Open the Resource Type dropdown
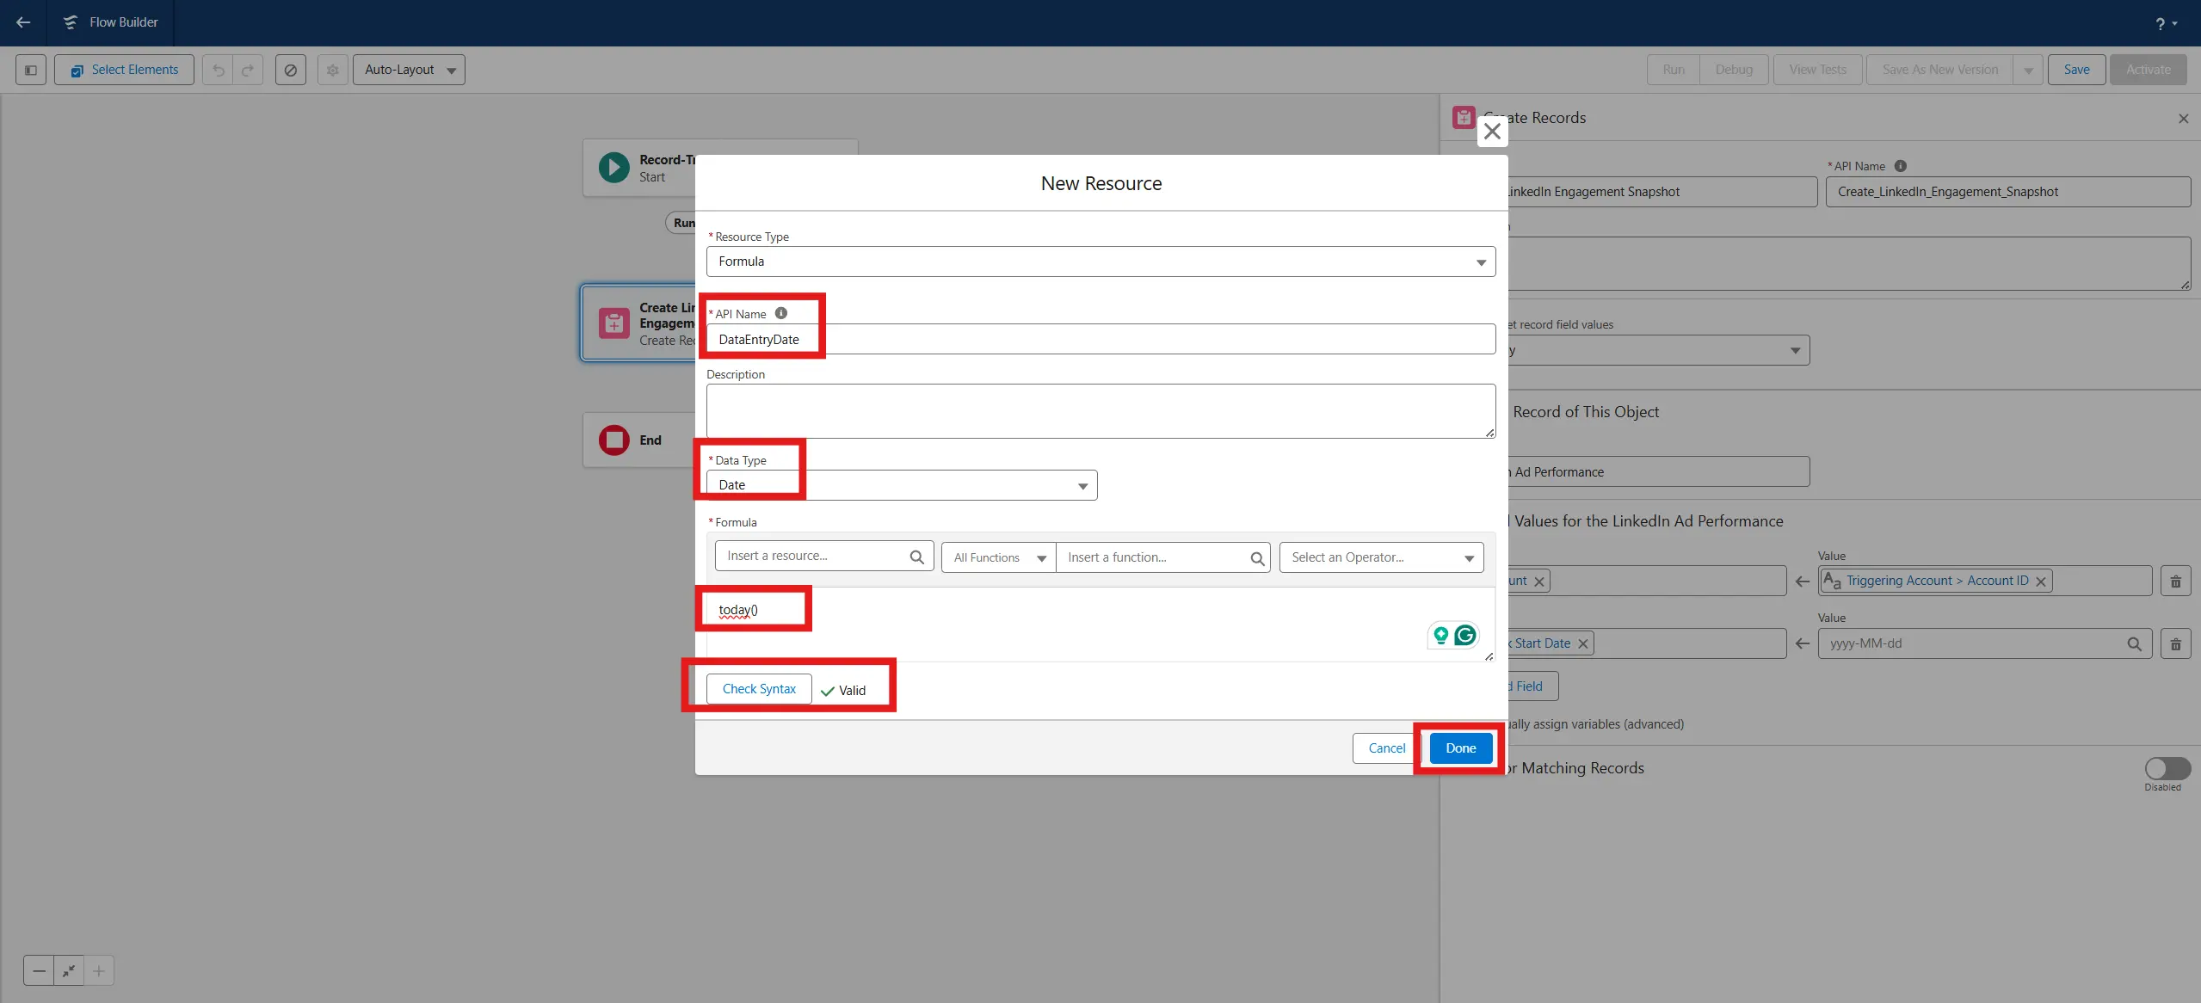 click(x=1100, y=262)
